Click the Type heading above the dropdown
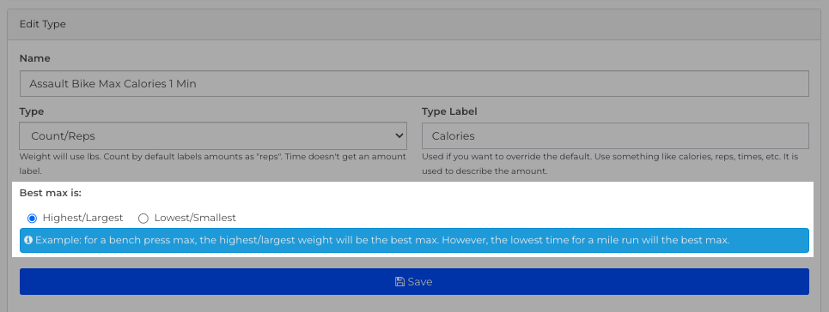This screenshot has width=829, height=312. click(x=32, y=111)
